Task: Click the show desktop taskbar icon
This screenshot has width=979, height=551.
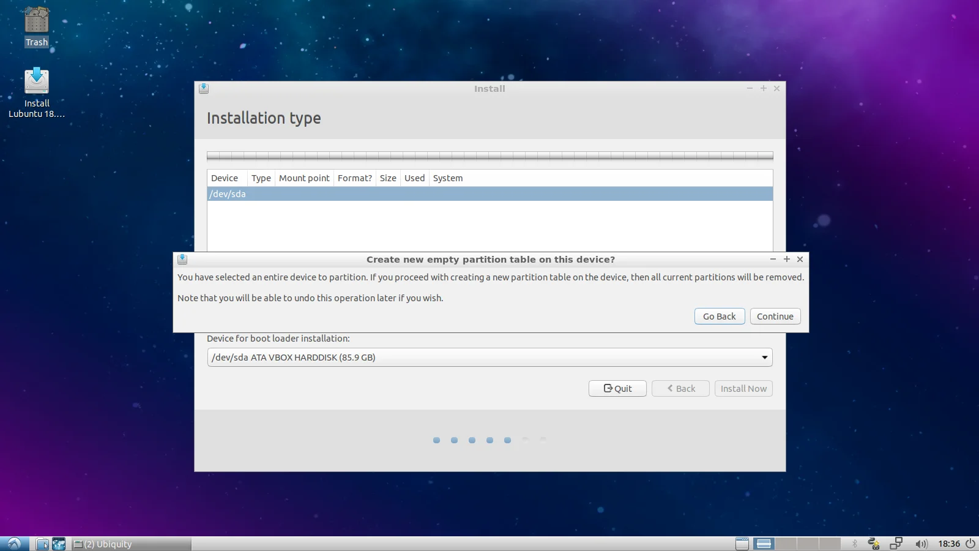Action: tap(742, 544)
